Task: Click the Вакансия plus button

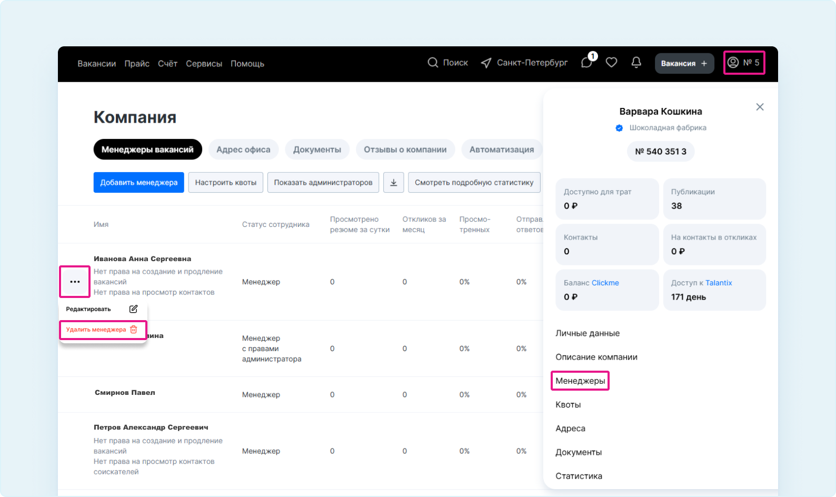Action: coord(684,63)
